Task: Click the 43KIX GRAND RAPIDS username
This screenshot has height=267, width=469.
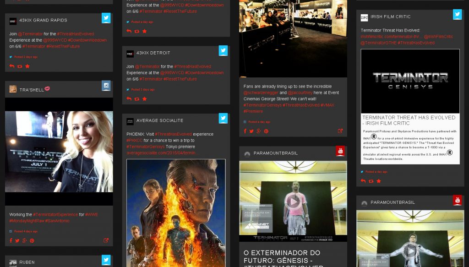Action: 44,20
